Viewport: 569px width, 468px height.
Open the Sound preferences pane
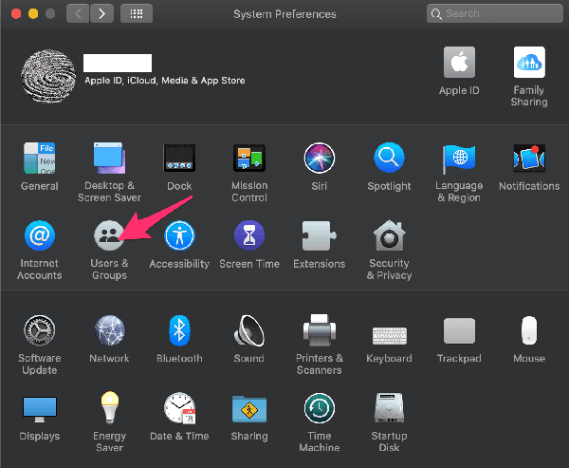pos(249,330)
